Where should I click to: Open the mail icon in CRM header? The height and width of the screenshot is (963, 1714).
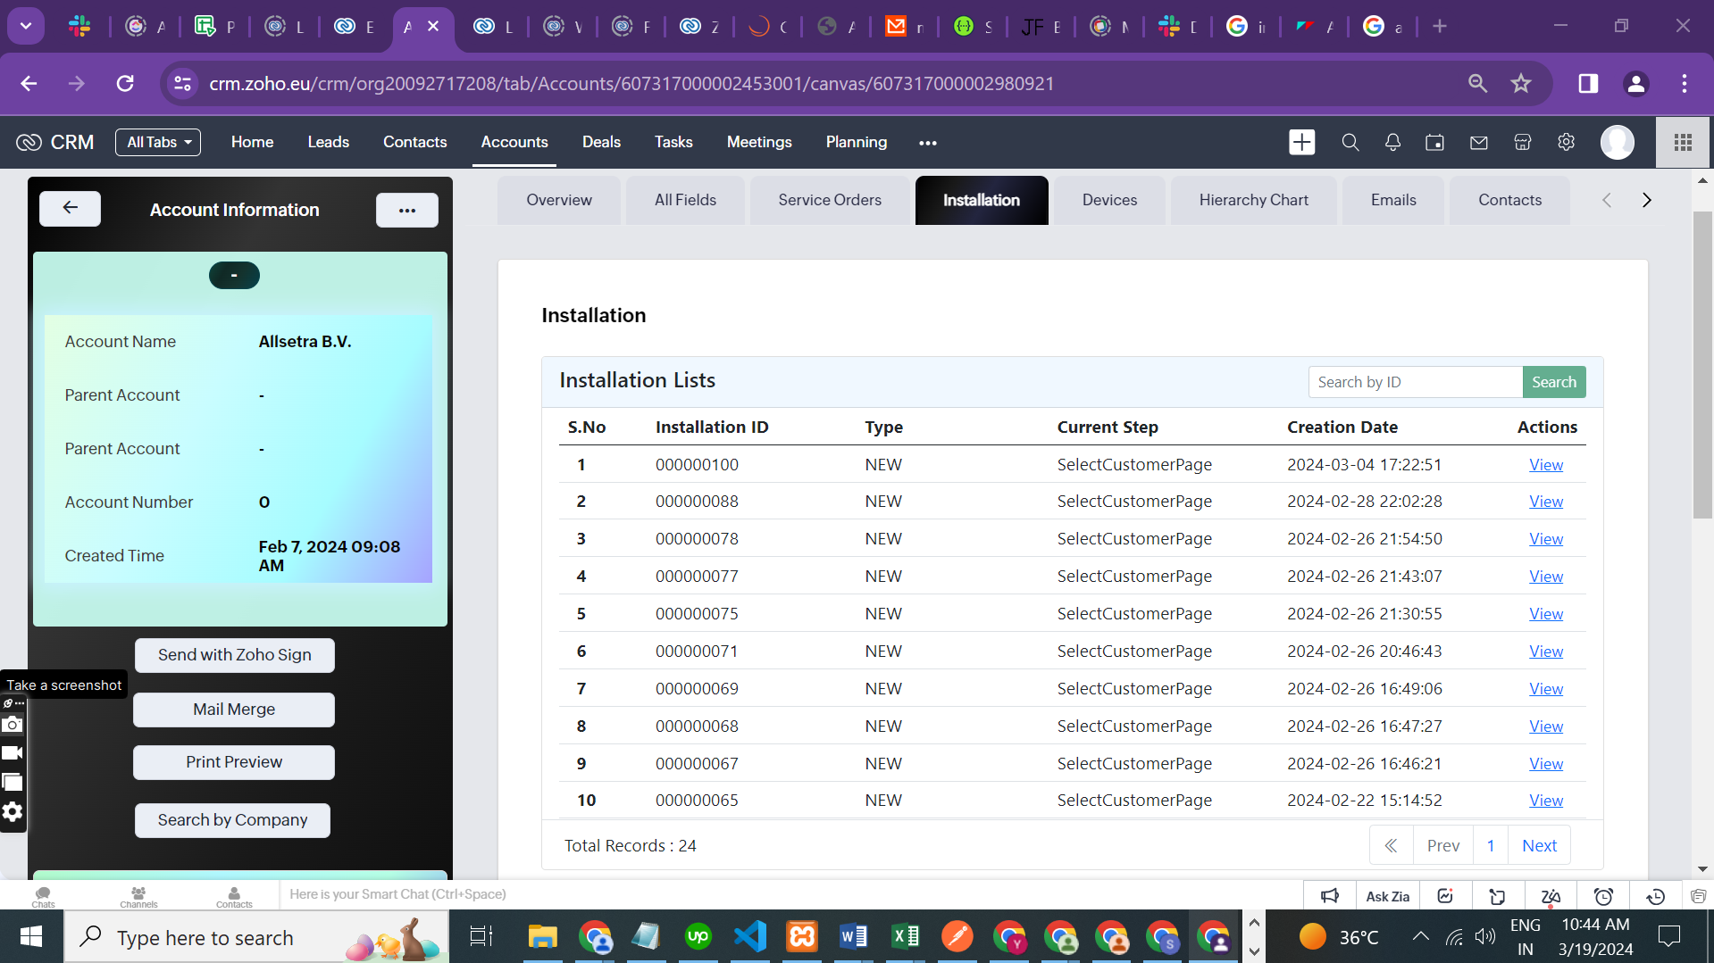[x=1479, y=143]
